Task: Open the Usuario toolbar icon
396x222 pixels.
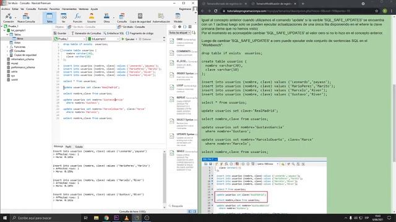Action: pyautogui.click(x=92, y=18)
